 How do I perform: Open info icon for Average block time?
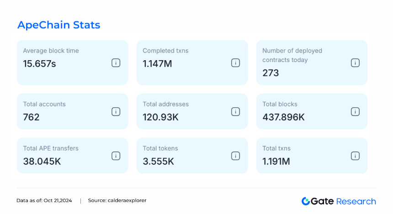116,63
